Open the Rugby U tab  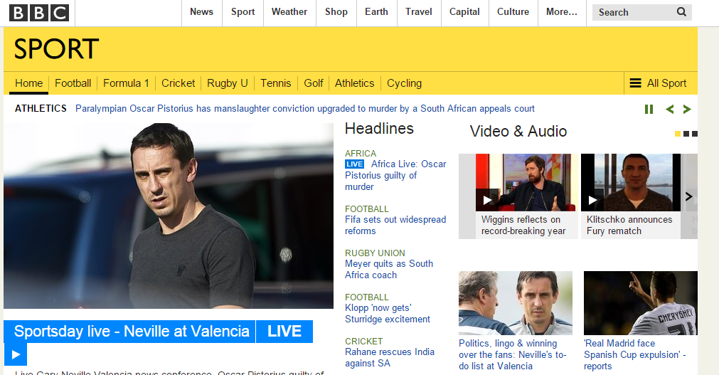228,83
